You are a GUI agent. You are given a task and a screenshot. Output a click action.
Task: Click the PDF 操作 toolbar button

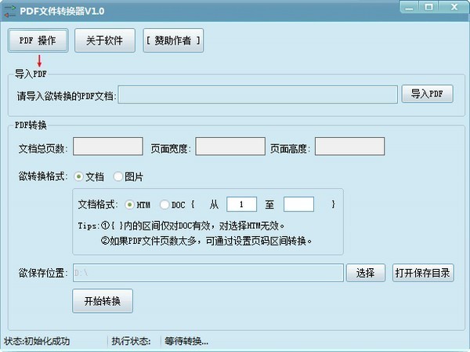tap(38, 41)
